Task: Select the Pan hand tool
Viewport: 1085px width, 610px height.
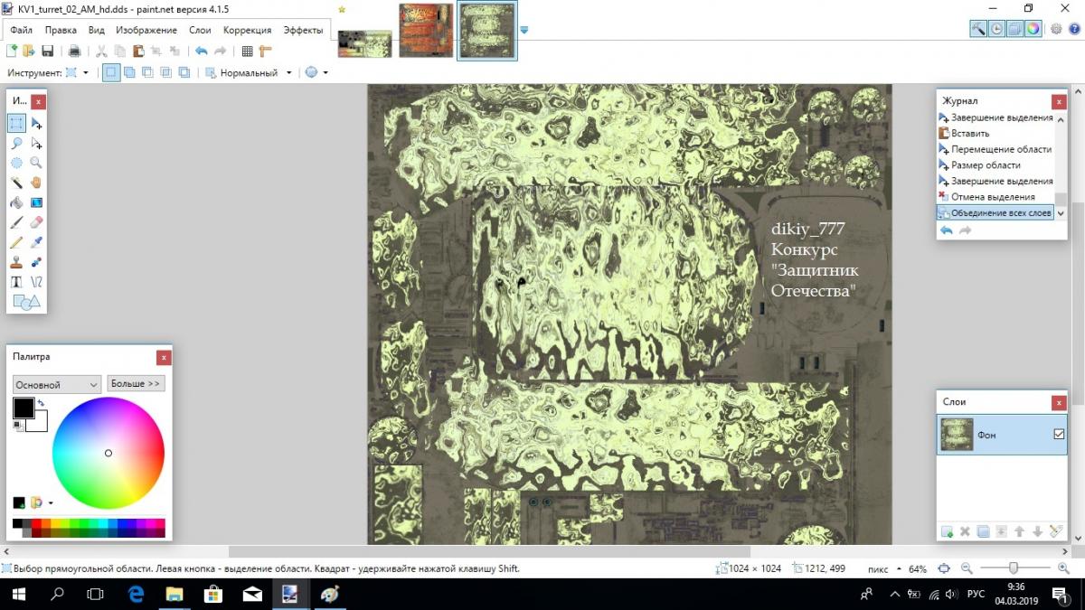Action: pos(37,183)
